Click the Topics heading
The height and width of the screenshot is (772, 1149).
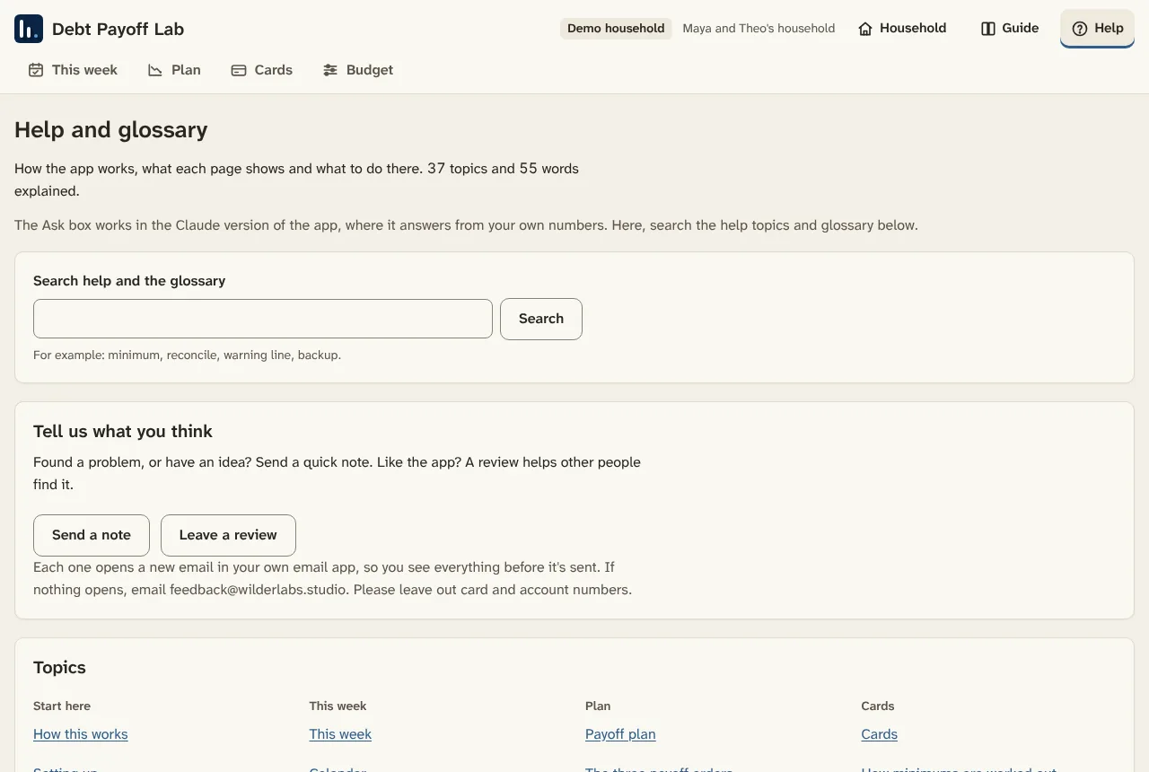[x=59, y=668]
